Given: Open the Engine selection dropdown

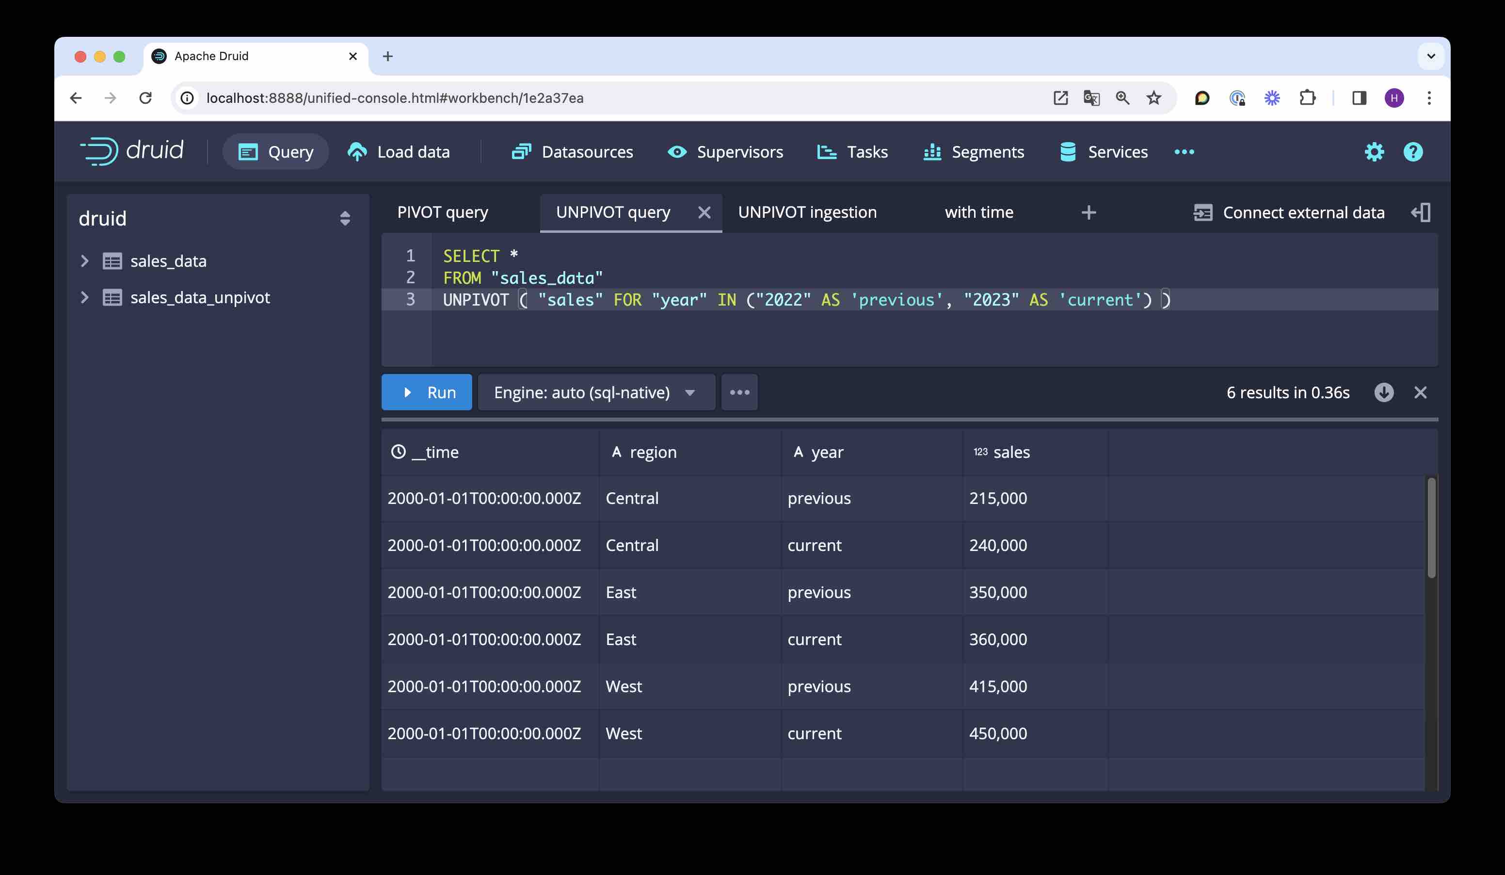Looking at the screenshot, I should click(595, 392).
